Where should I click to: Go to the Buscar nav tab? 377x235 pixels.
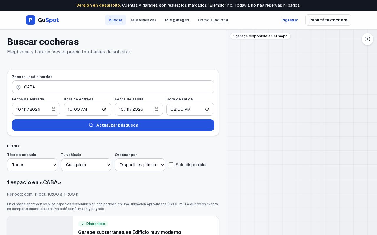tap(115, 20)
